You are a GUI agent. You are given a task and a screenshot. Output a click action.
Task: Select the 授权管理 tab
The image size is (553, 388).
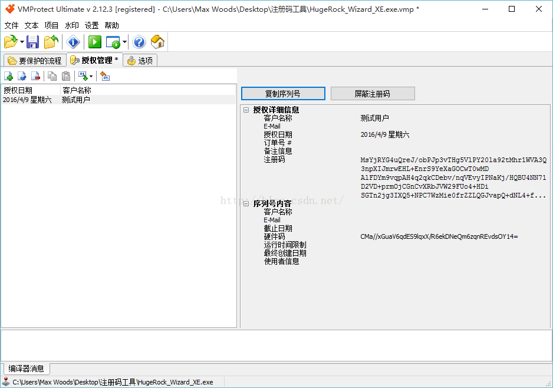tap(94, 60)
